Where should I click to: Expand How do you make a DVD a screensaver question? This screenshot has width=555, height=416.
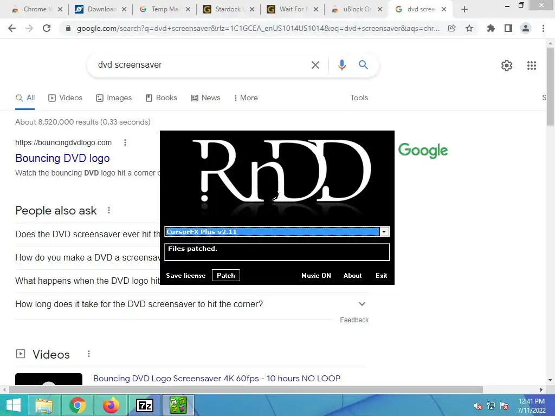click(x=87, y=257)
